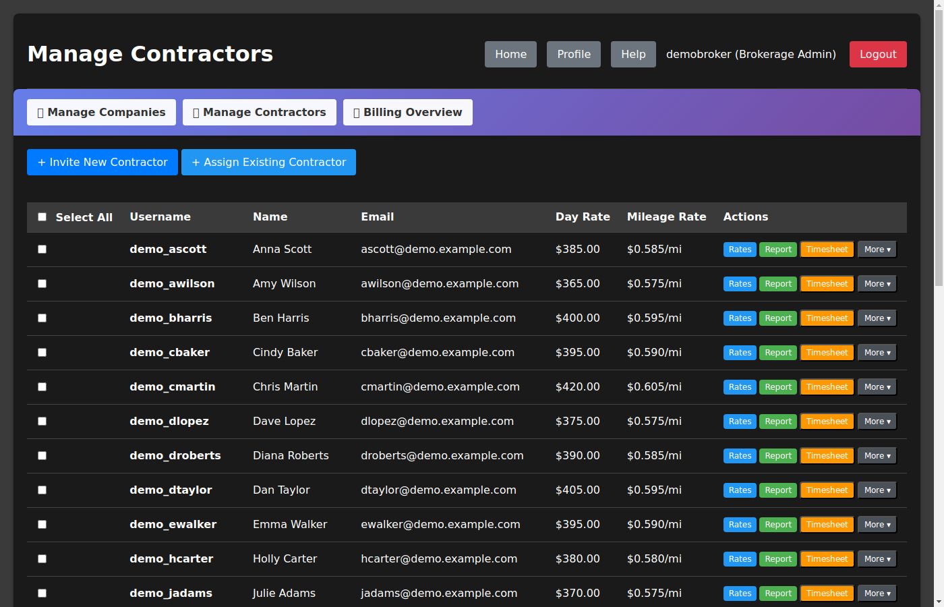Open Rates for demo_awilson

[740, 284]
